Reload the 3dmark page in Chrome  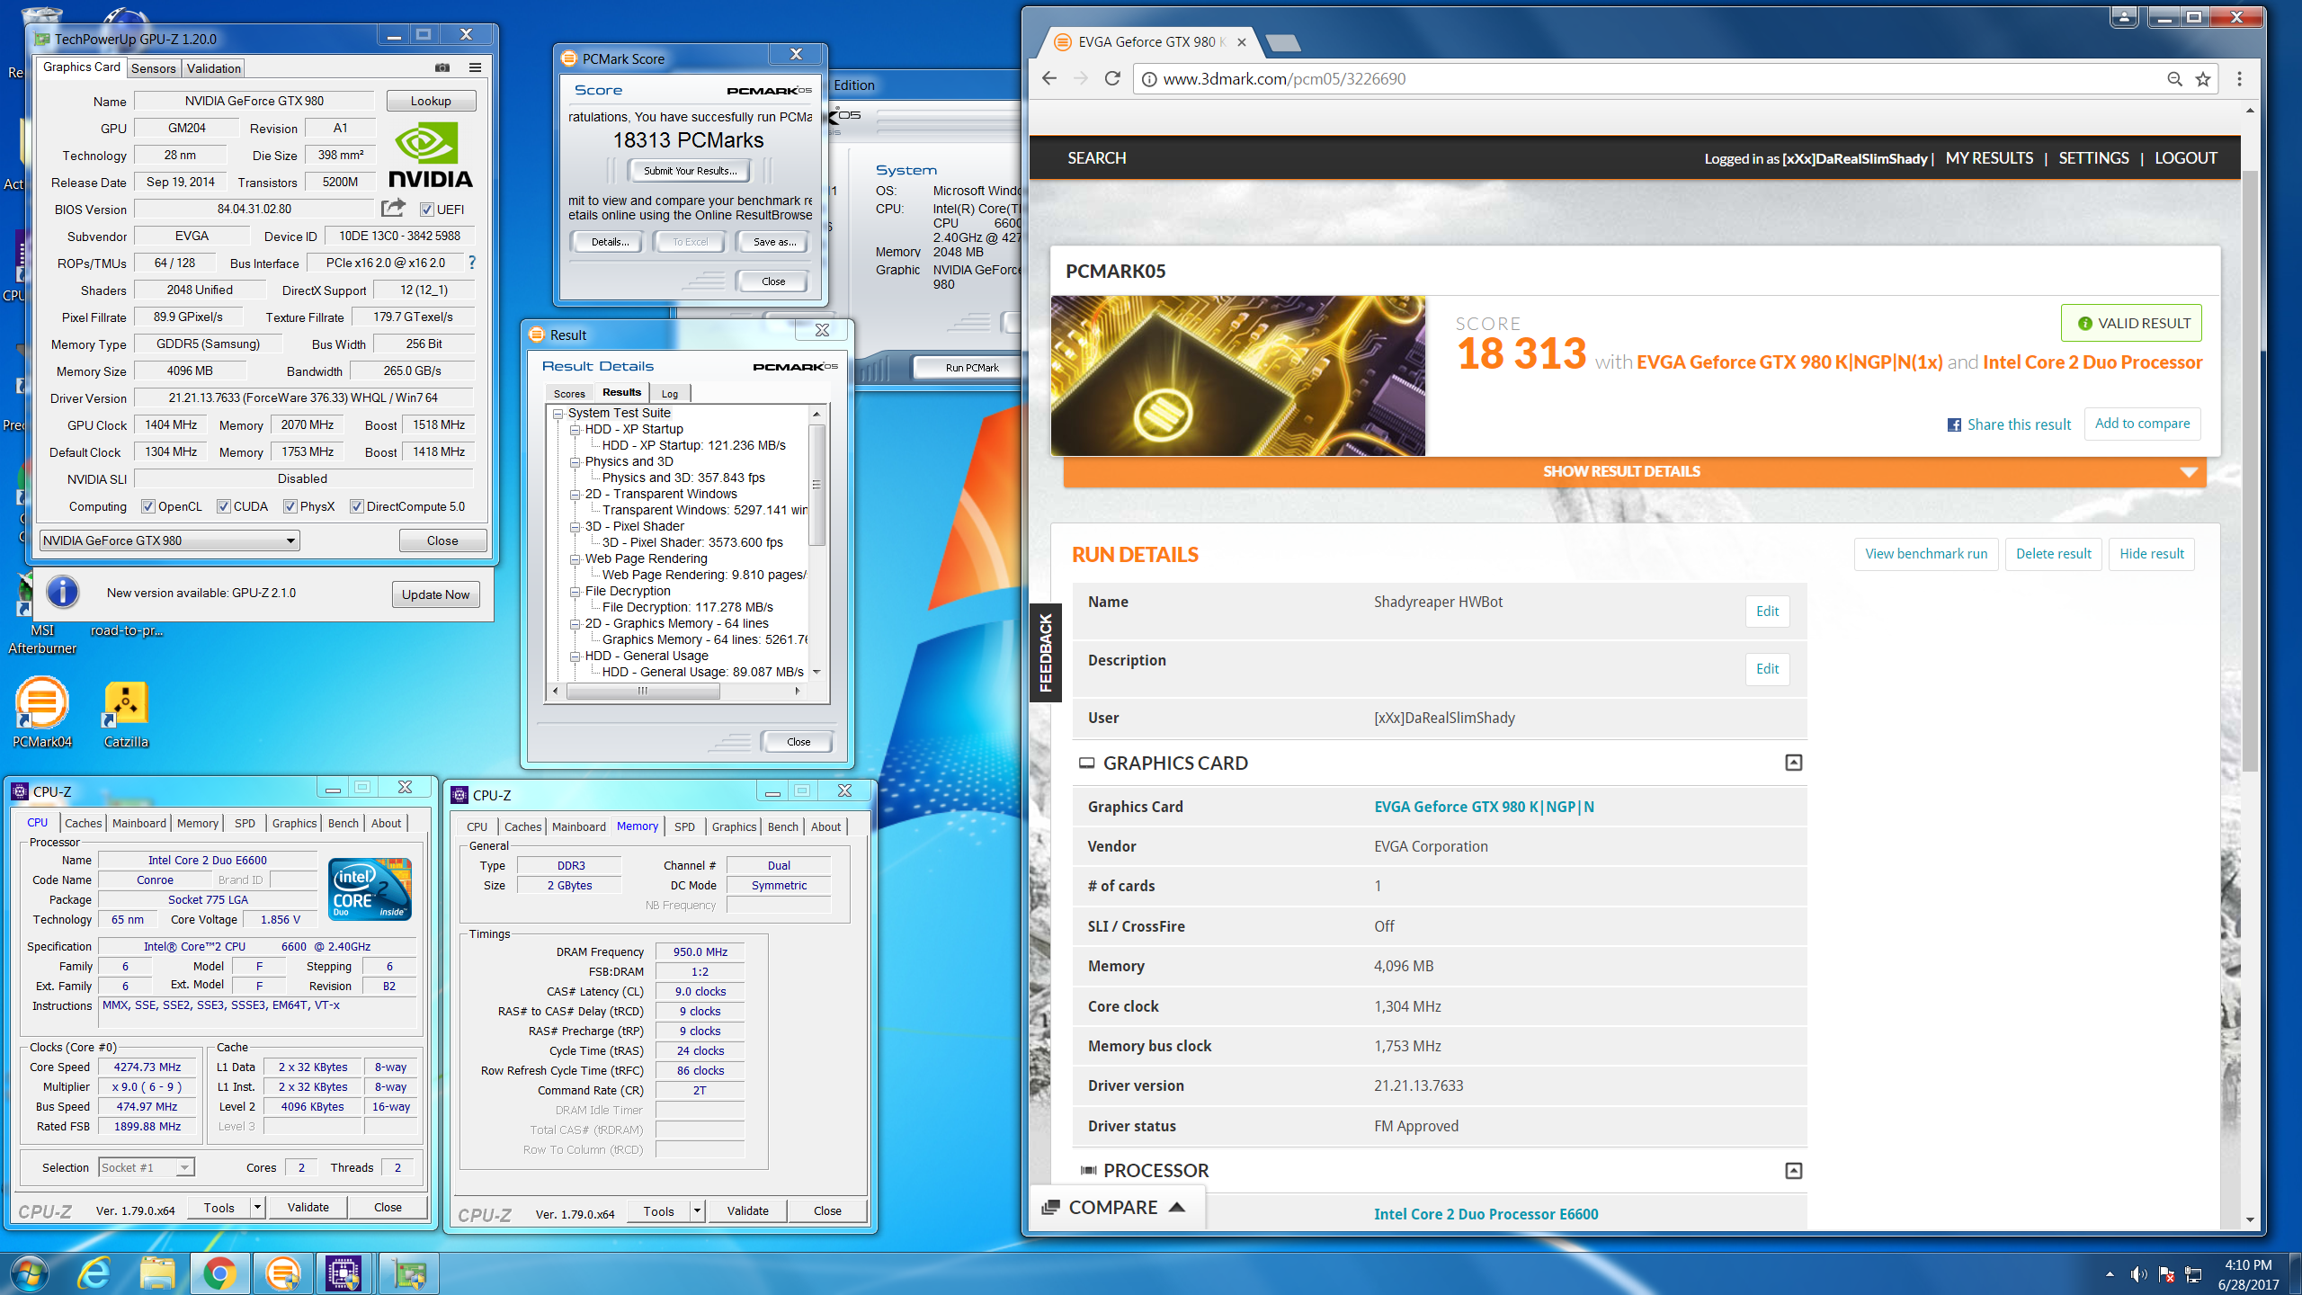click(1111, 79)
